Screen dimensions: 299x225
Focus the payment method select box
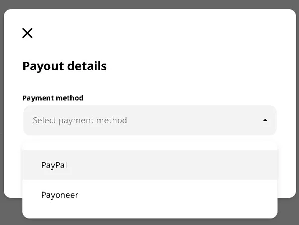149,120
